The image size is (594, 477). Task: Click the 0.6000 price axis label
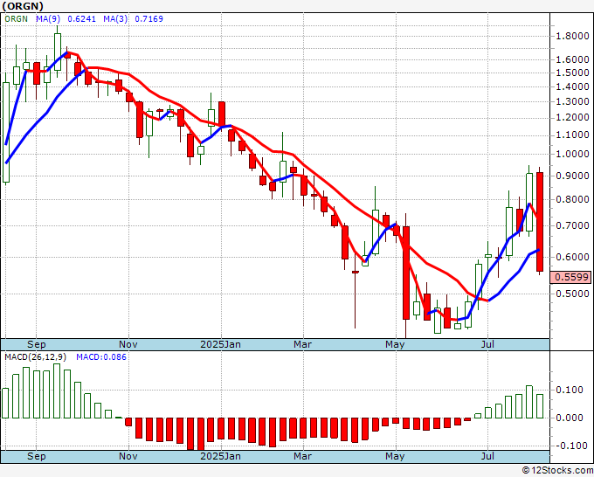click(572, 257)
